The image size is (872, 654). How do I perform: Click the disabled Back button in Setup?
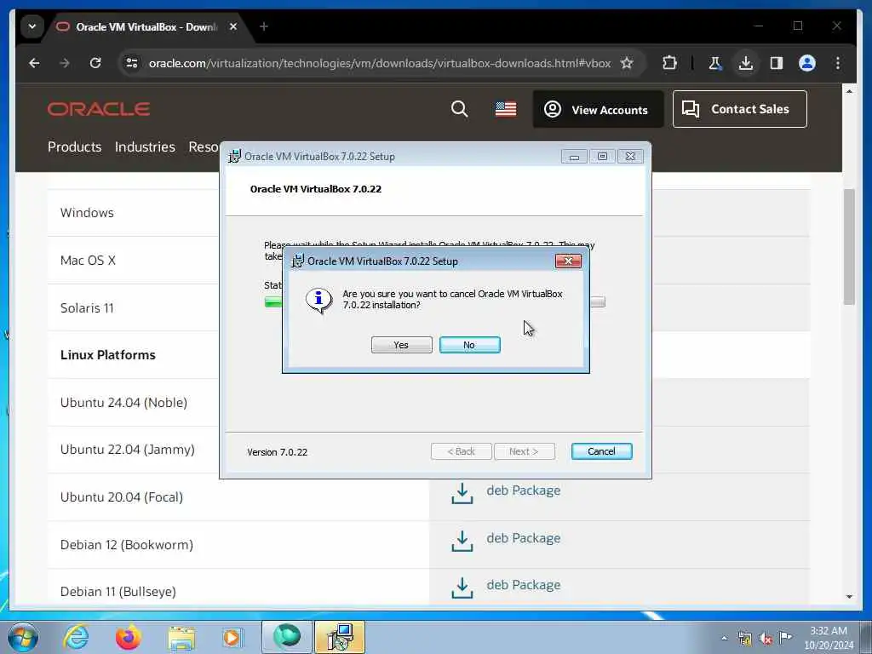tap(461, 451)
